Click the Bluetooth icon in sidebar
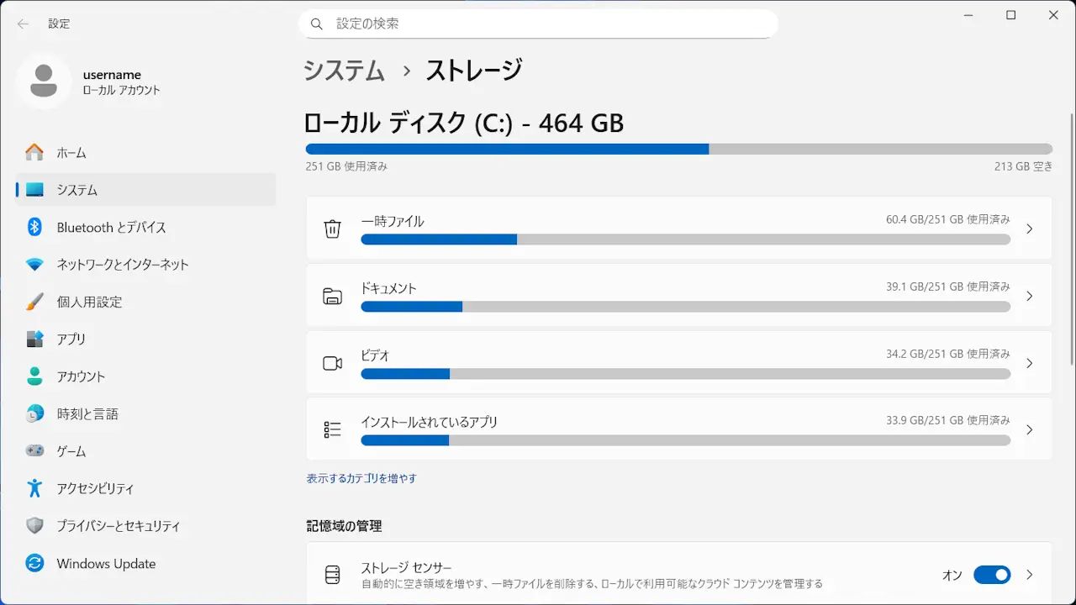This screenshot has width=1076, height=605. pyautogui.click(x=34, y=227)
